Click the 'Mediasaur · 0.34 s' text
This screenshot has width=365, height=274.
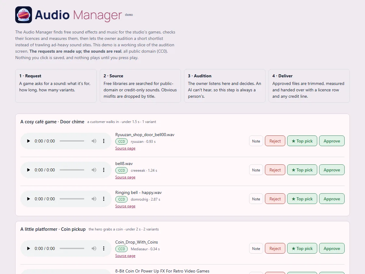[x=145, y=249]
